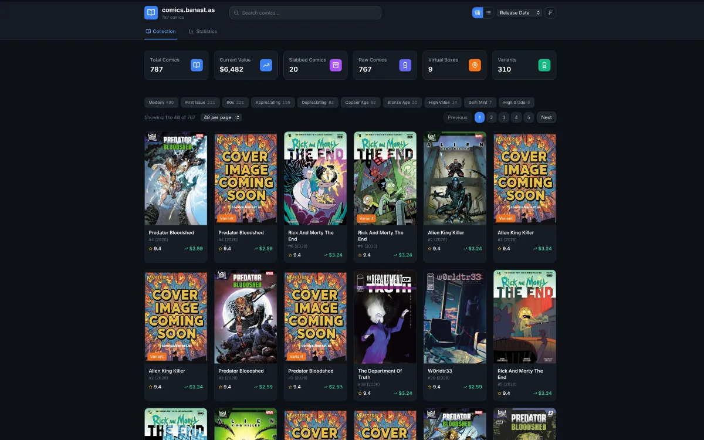Click the Current Value trend icon
Viewport: 704px width, 440px height.
pyautogui.click(x=266, y=65)
